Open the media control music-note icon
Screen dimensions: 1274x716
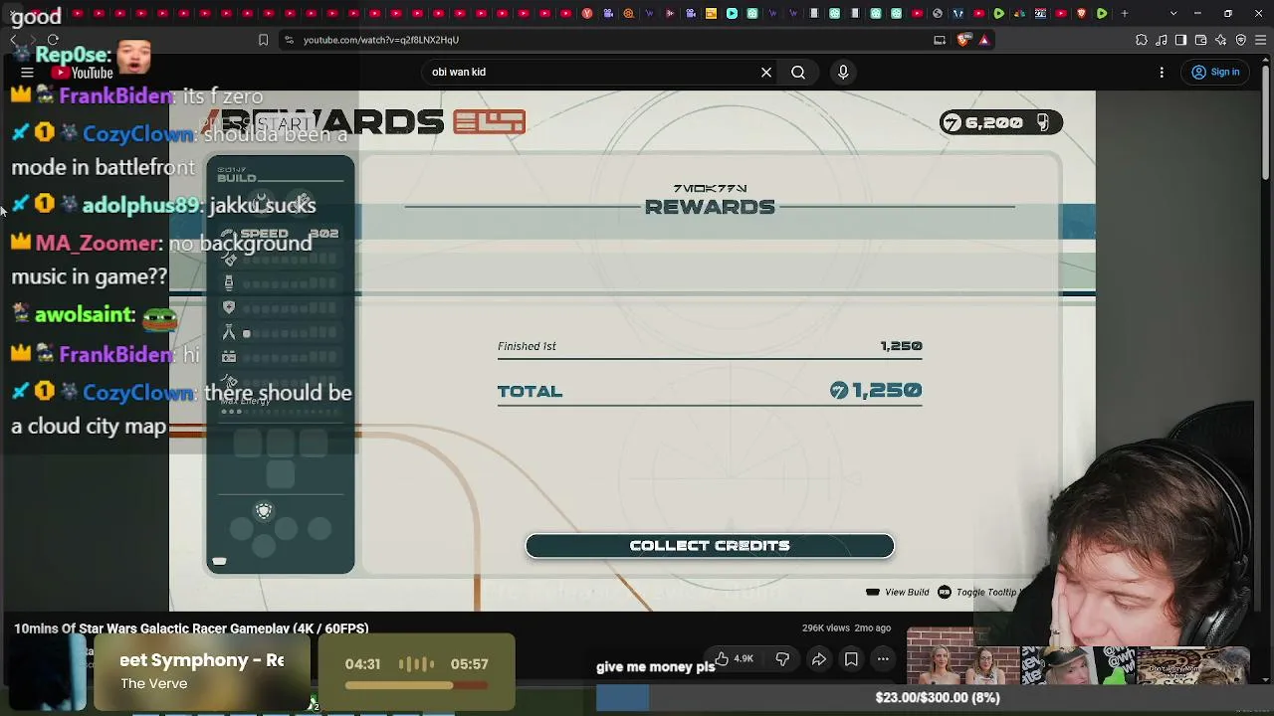1161,40
